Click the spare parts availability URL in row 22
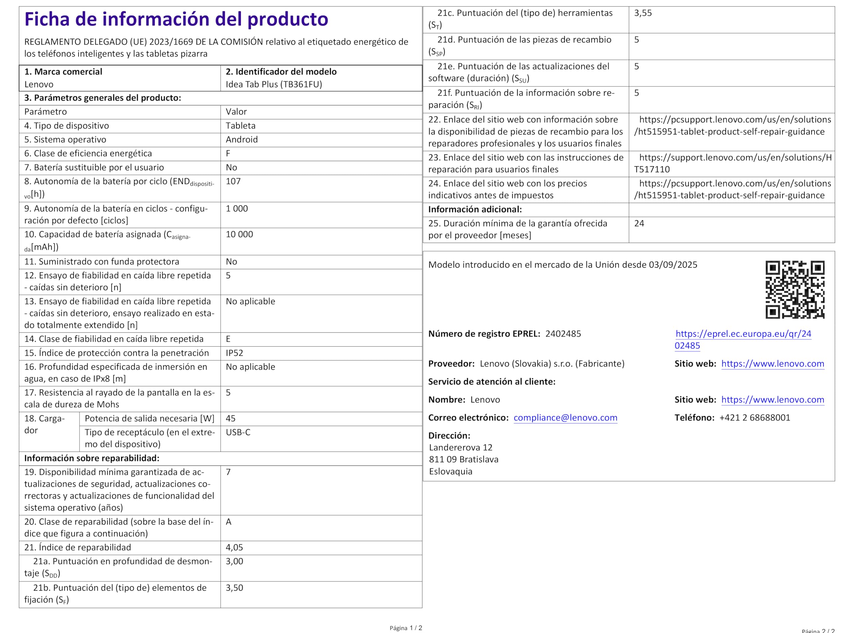The height and width of the screenshot is (633, 854). [x=732, y=126]
